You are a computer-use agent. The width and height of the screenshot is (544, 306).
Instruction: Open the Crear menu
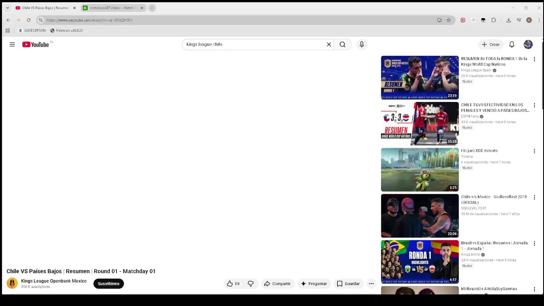point(490,44)
